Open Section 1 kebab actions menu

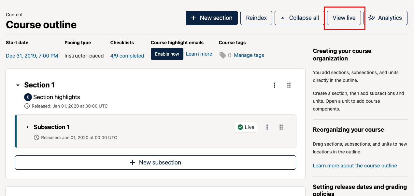275,85
